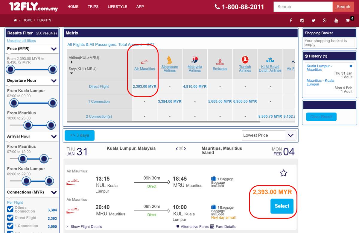Open the Lowest Price sort dropdown
359x233 pixels.
(x=269, y=135)
